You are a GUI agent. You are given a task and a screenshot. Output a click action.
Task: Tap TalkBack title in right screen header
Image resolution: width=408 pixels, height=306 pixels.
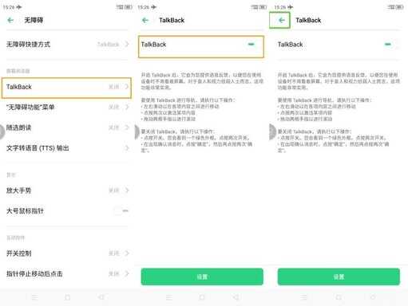click(x=308, y=20)
